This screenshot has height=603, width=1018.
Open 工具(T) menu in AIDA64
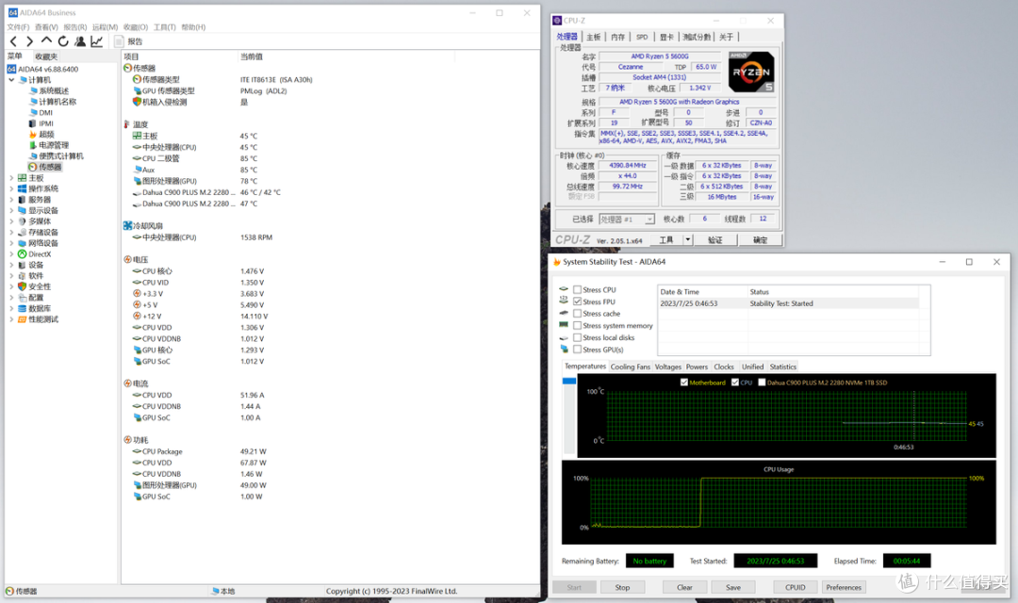(x=164, y=27)
